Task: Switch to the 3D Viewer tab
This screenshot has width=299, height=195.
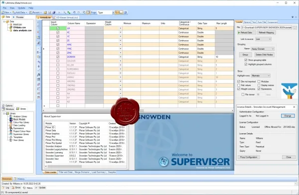Action: [x=65, y=17]
